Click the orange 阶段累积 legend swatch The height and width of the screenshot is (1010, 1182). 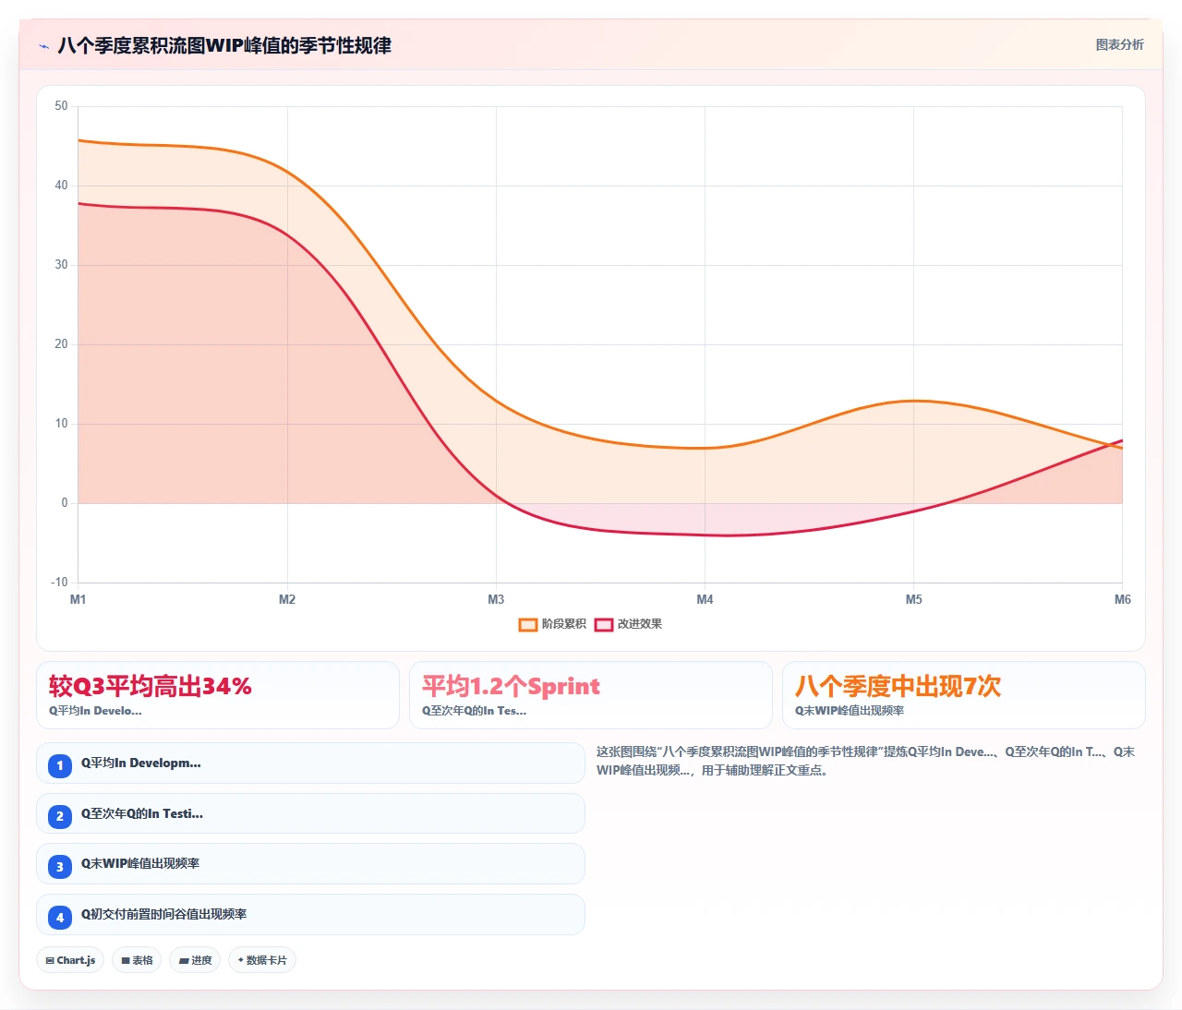tap(528, 625)
